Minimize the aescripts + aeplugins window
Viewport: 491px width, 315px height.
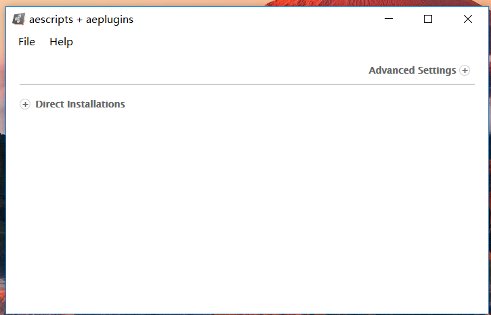tap(388, 19)
